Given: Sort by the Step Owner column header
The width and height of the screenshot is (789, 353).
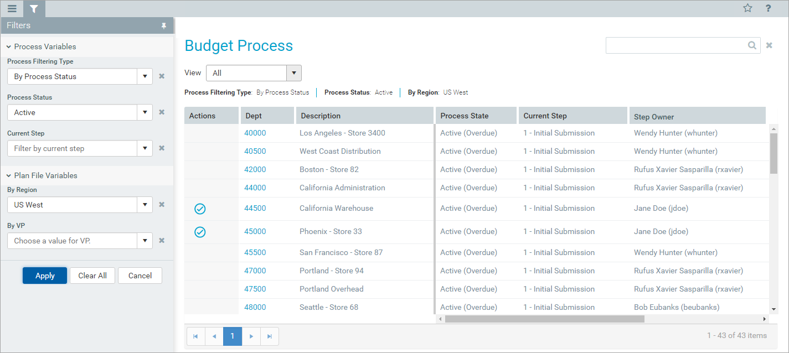Looking at the screenshot, I should 697,116.
